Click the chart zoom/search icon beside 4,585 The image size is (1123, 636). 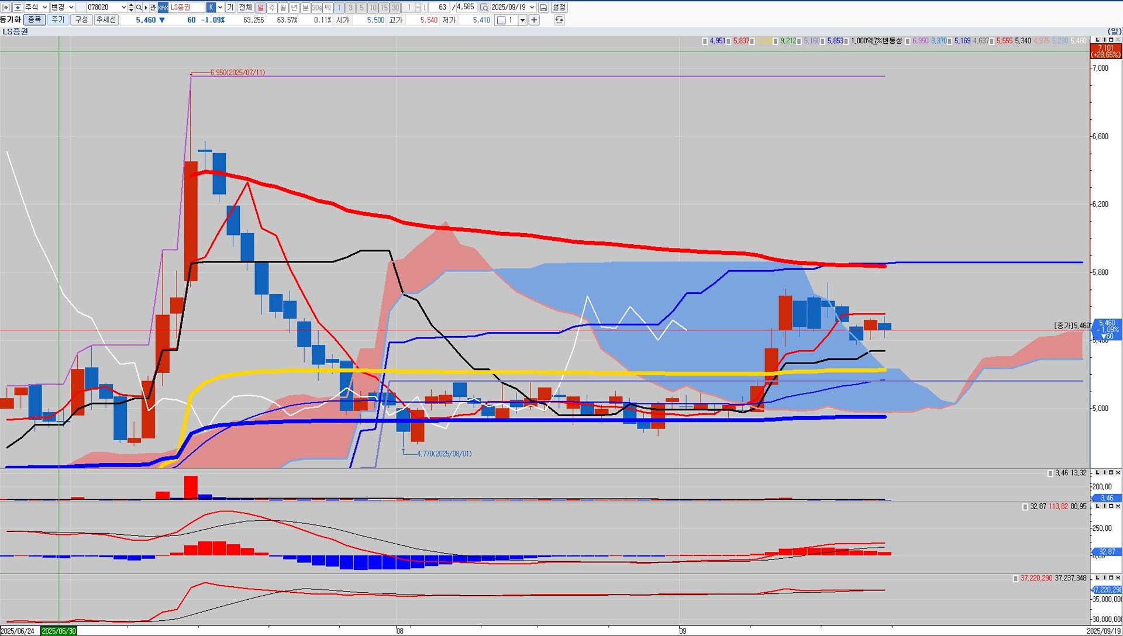point(484,8)
